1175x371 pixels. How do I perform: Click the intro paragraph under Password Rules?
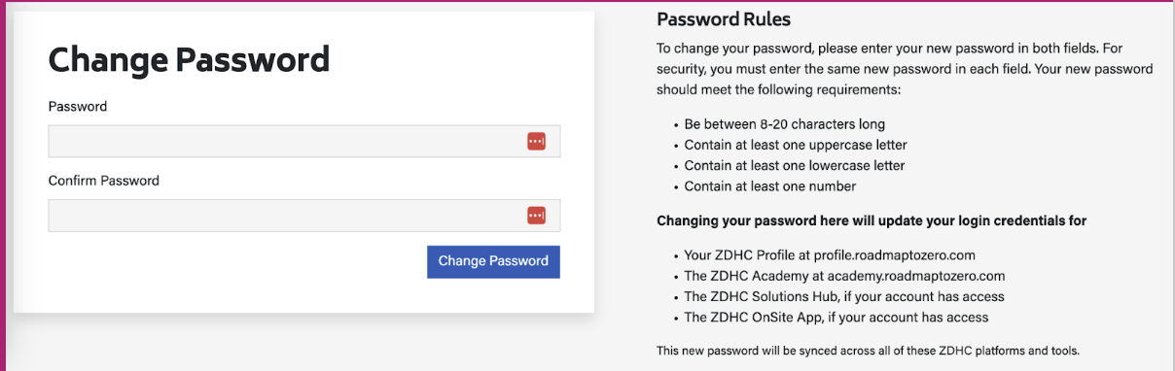[x=905, y=68]
